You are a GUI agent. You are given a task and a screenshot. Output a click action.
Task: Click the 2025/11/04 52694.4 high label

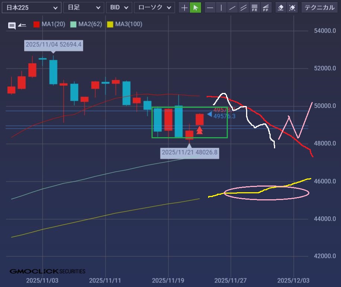(x=54, y=45)
